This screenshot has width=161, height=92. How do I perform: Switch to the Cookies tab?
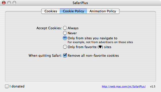51,11
